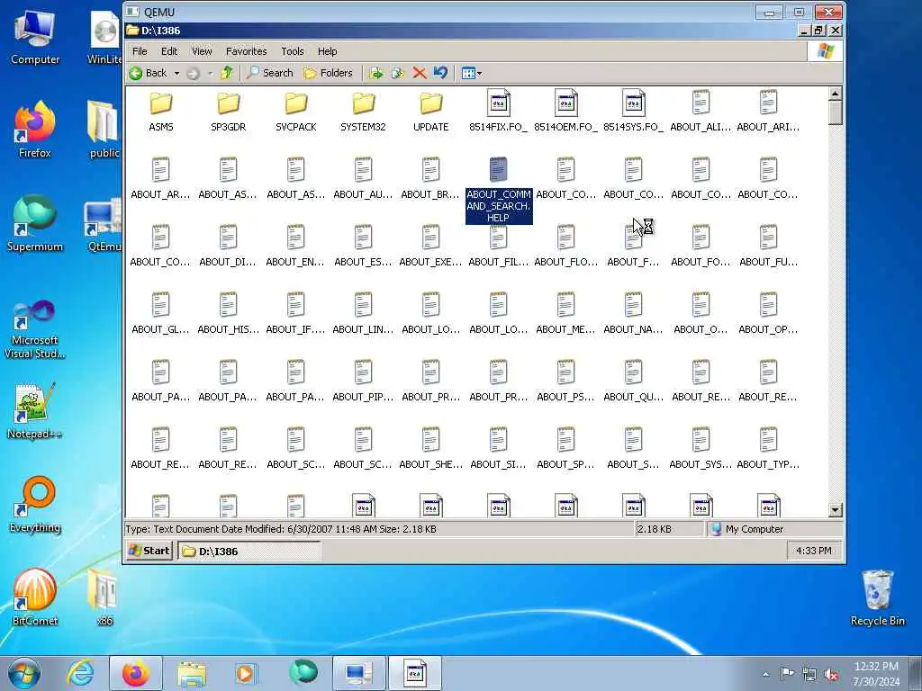This screenshot has height=691, width=922.
Task: Select the SYSTEM32 folder
Action: (x=364, y=112)
